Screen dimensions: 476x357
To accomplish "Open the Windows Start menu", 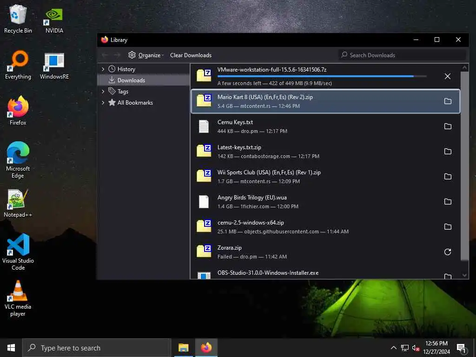I will coord(11,348).
